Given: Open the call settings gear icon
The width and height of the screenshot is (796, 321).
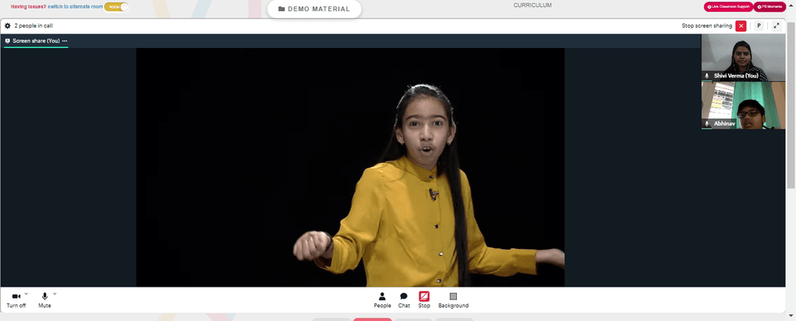Looking at the screenshot, I should point(7,25).
